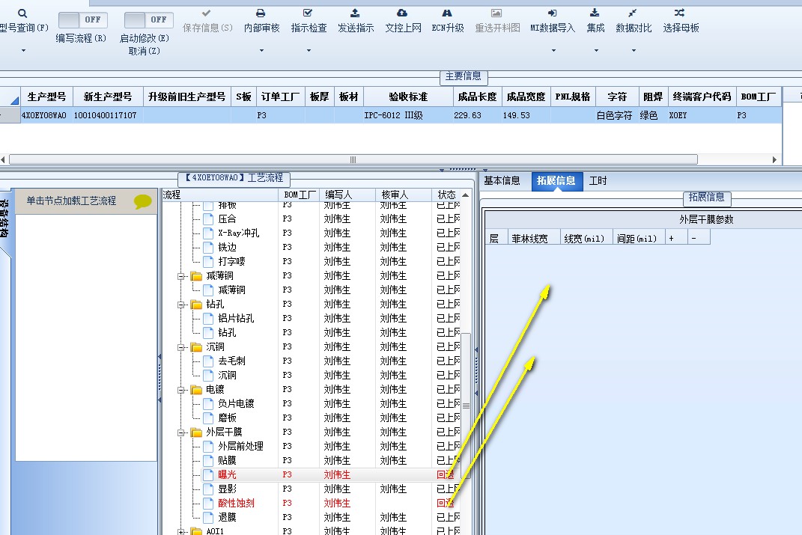
Task: Click the 单击节点加载工艺流程 header
Action: coord(86,201)
